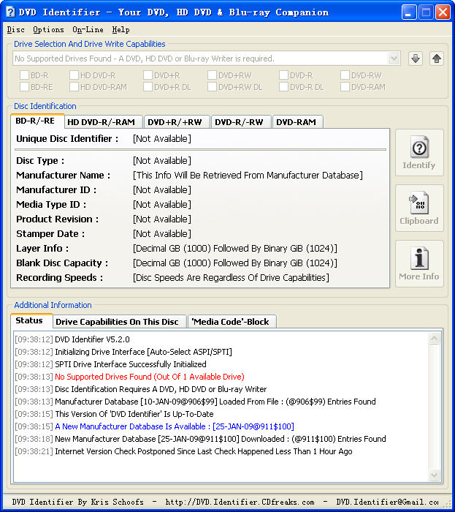455x512 pixels.
Task: Open the Options menu
Action: coord(48,30)
